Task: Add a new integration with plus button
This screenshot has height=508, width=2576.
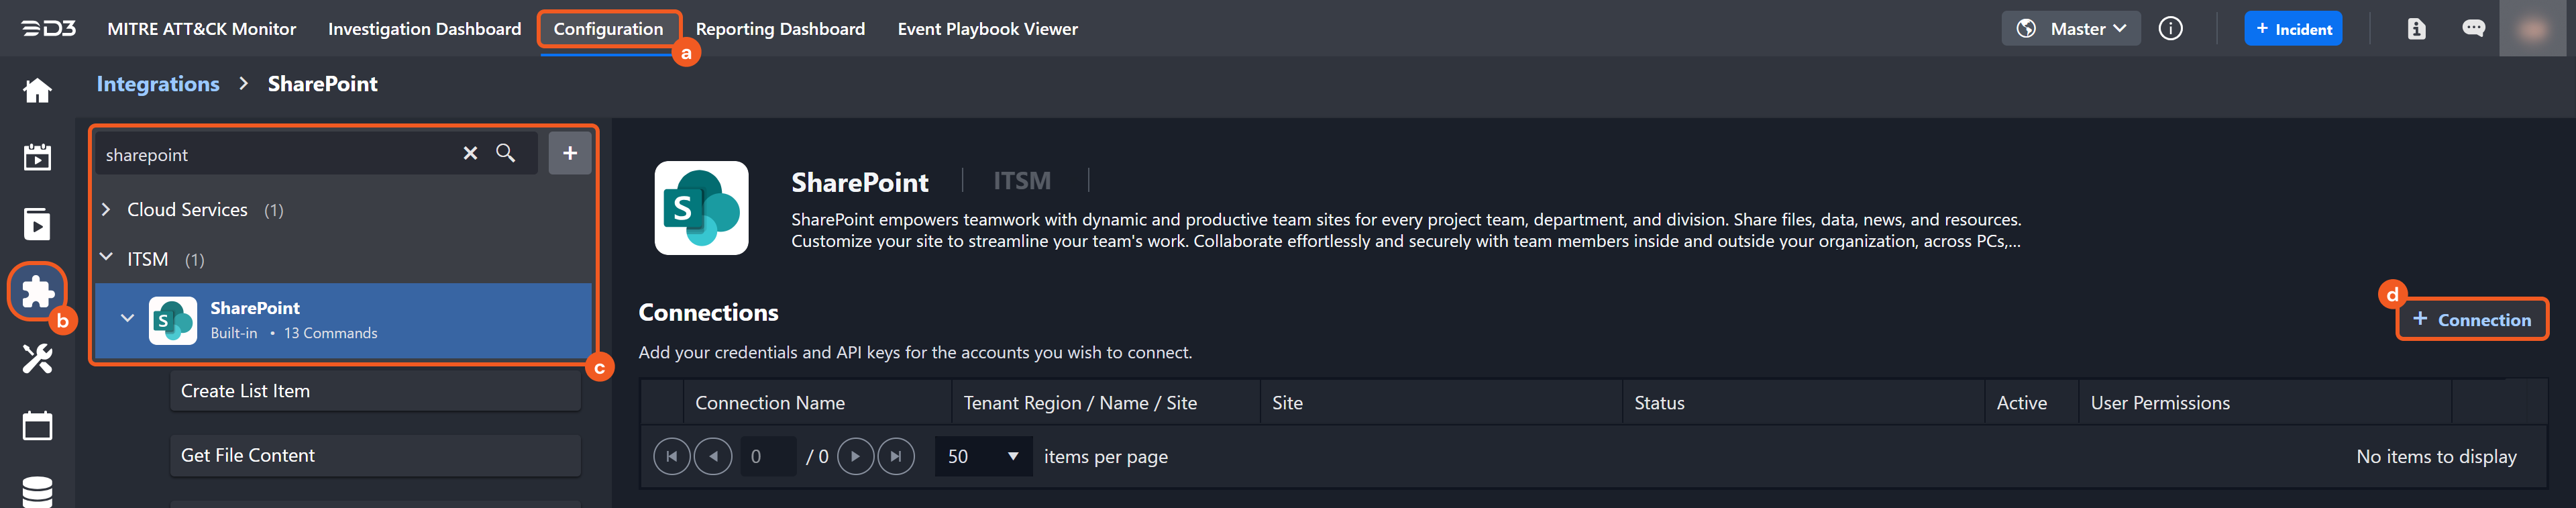Action: point(569,153)
